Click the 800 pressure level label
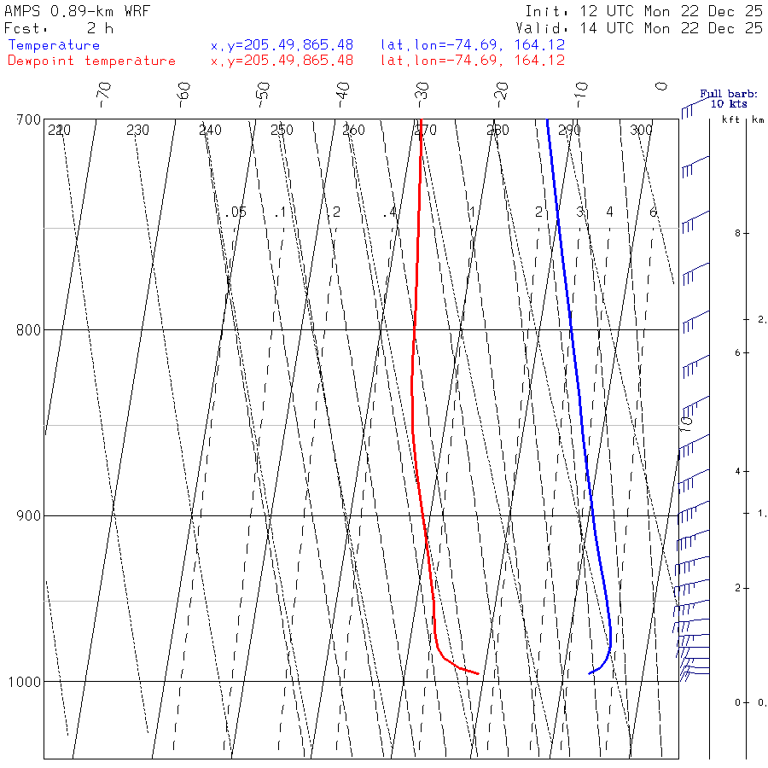The image size is (768, 768). point(28,330)
